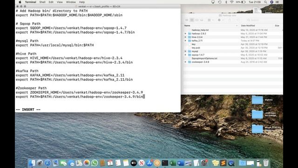Click '# Sqoop Path' comment in Terminal
The image size is (298, 168).
click(28, 24)
